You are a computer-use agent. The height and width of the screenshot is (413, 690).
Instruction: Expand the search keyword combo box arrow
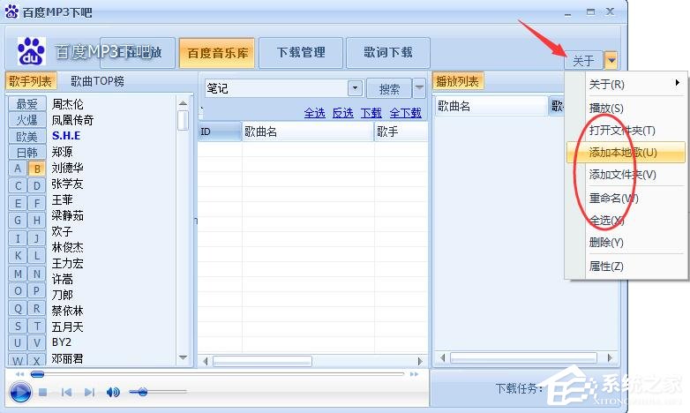(x=355, y=88)
